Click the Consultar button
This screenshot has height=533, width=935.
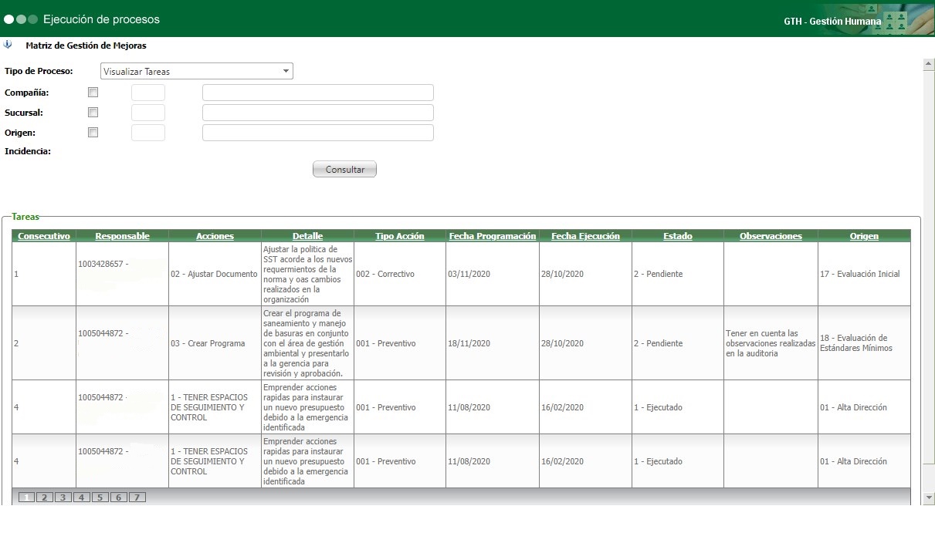click(344, 169)
